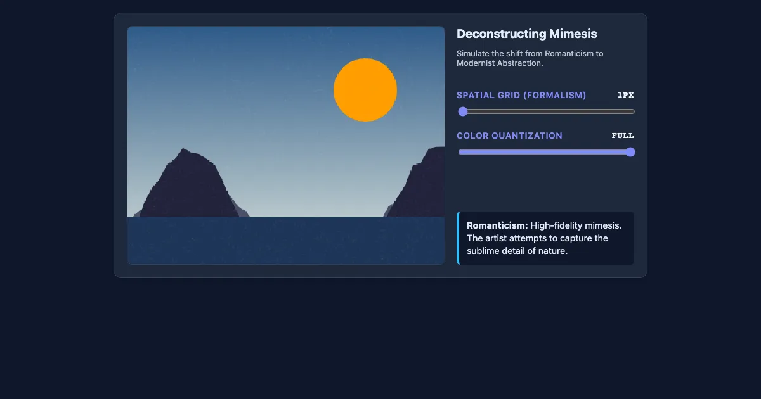
Task: Click the Color Quantization slider handle
Action: coord(630,152)
